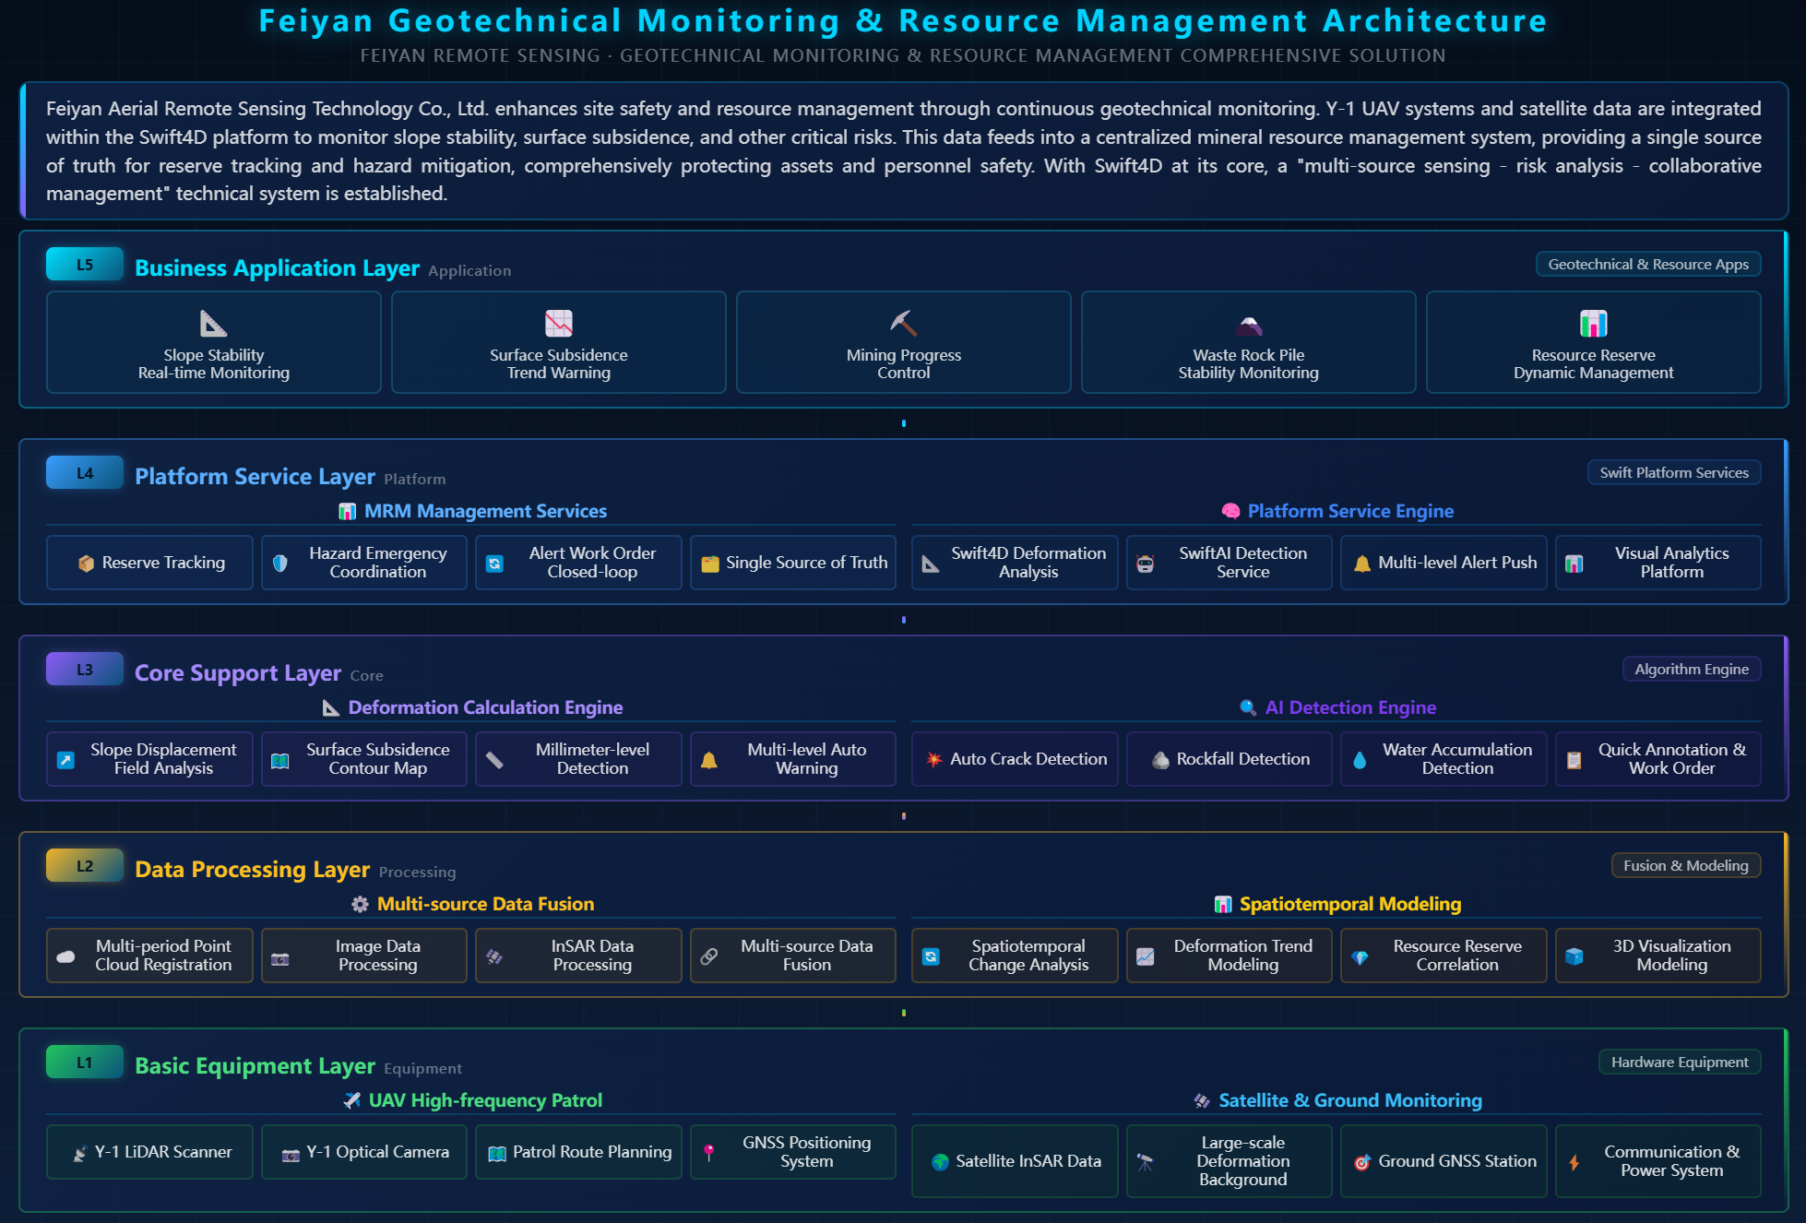Click the Swift Platform Services tag
Screen dimensions: 1806x1223
coord(1674,473)
